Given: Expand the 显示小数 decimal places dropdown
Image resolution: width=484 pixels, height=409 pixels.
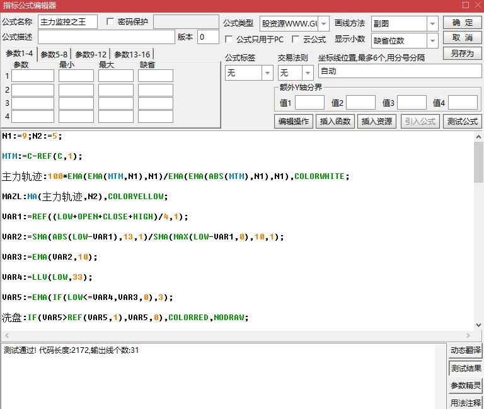Looking at the screenshot, I should [432, 40].
